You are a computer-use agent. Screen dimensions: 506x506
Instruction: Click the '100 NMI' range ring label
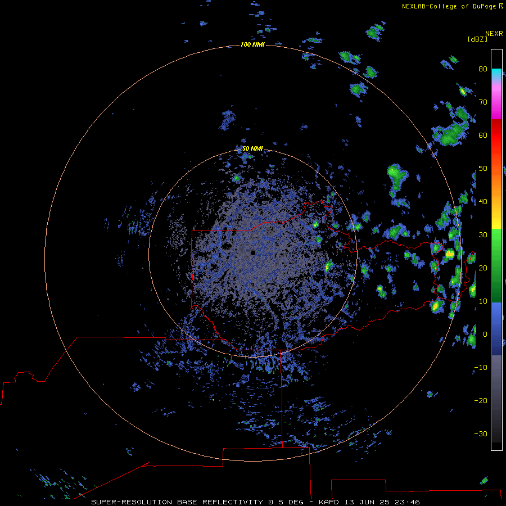pos(252,44)
